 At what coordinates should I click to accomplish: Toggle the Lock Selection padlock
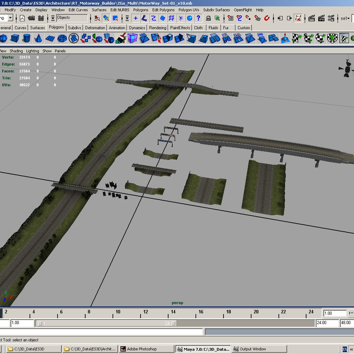208,18
